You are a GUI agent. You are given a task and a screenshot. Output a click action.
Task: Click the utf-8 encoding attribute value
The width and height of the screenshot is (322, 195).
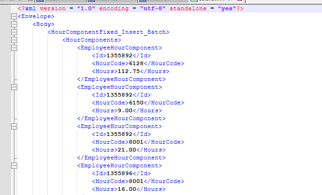(x=153, y=9)
